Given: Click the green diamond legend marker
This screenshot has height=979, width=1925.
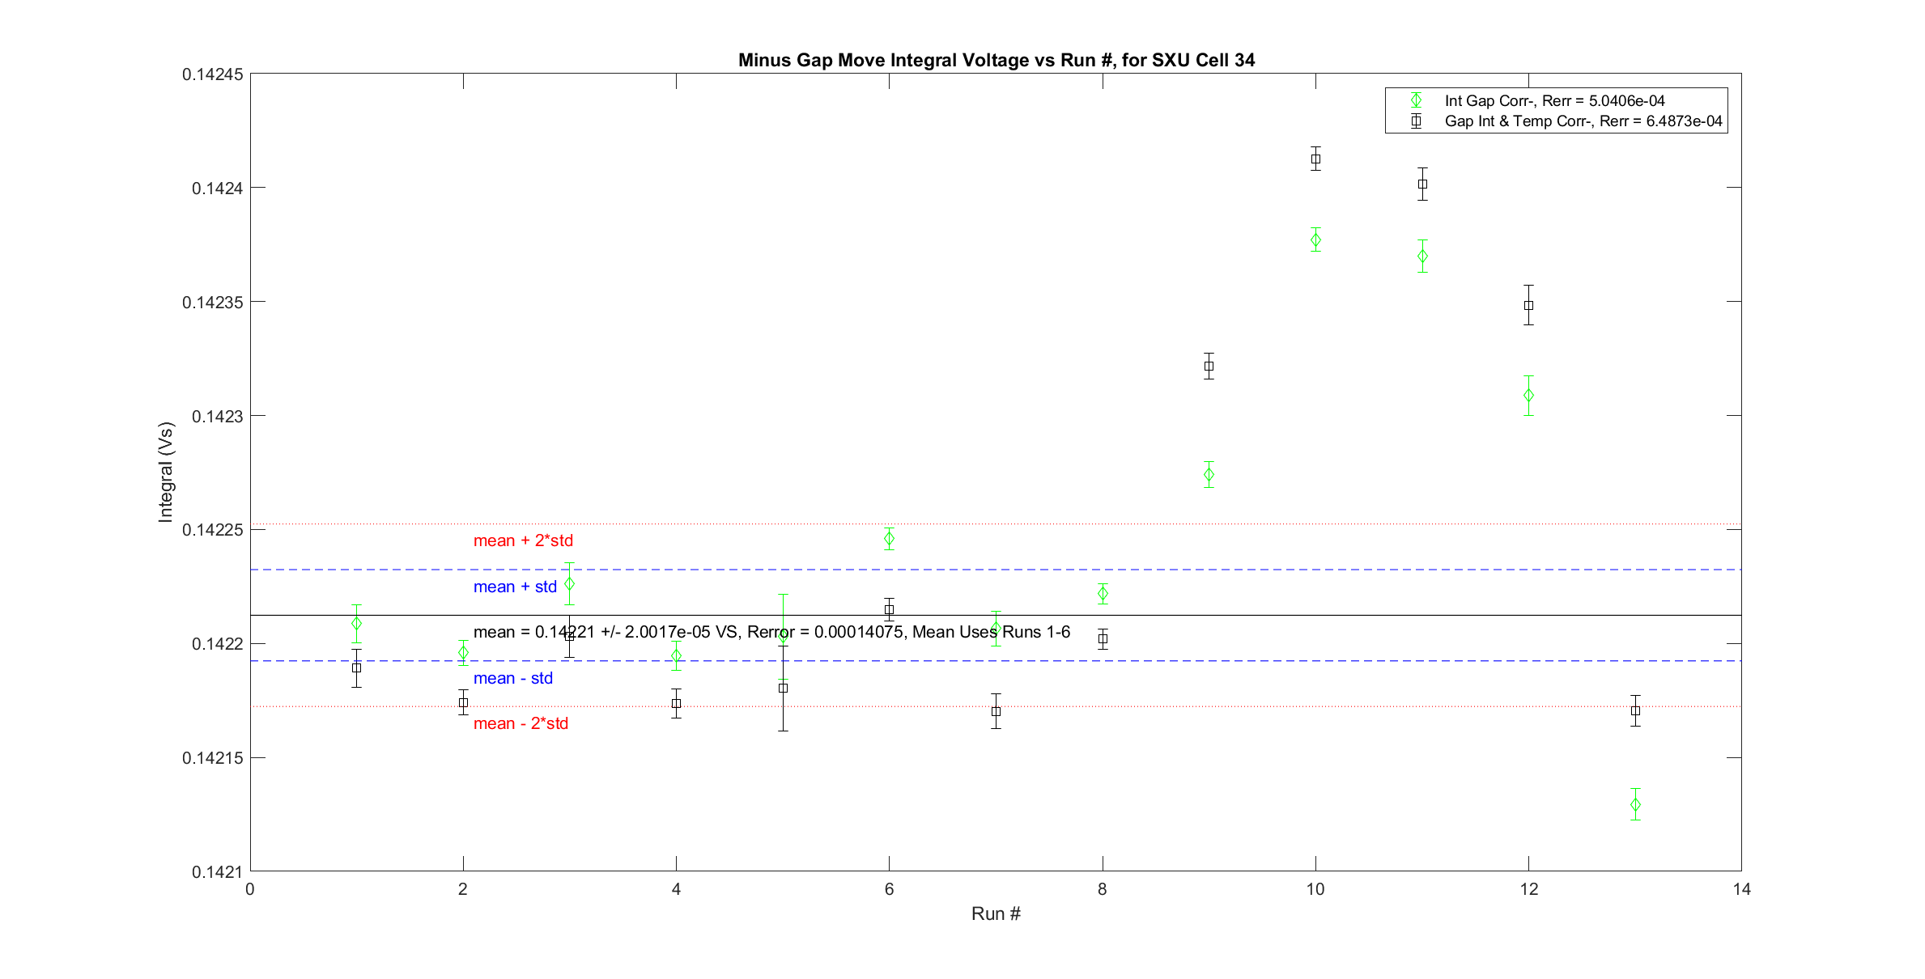Looking at the screenshot, I should point(1416,100).
